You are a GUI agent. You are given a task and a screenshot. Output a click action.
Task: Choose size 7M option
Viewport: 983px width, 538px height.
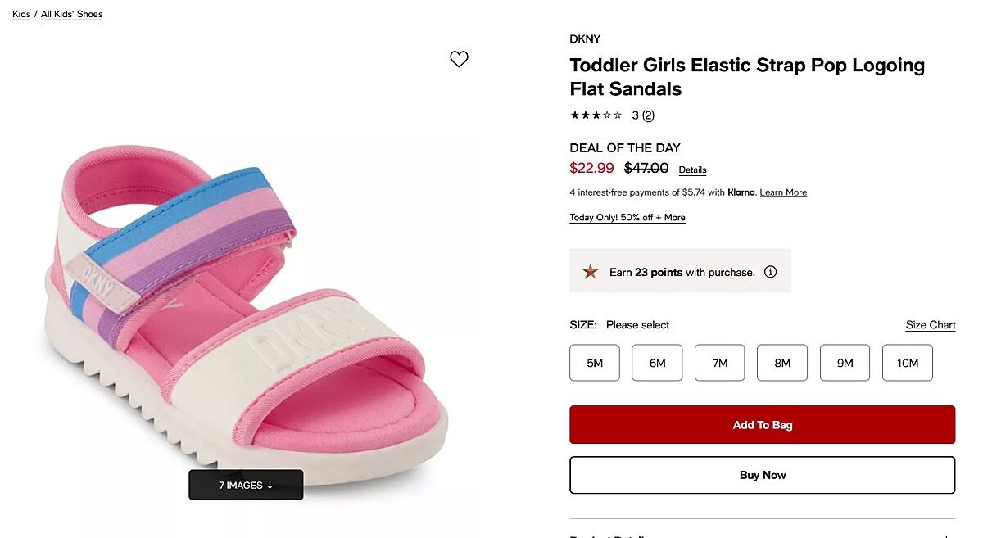[x=720, y=363]
